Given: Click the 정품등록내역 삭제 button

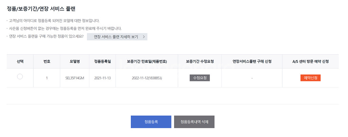Looking at the screenshot, I should (194, 122).
